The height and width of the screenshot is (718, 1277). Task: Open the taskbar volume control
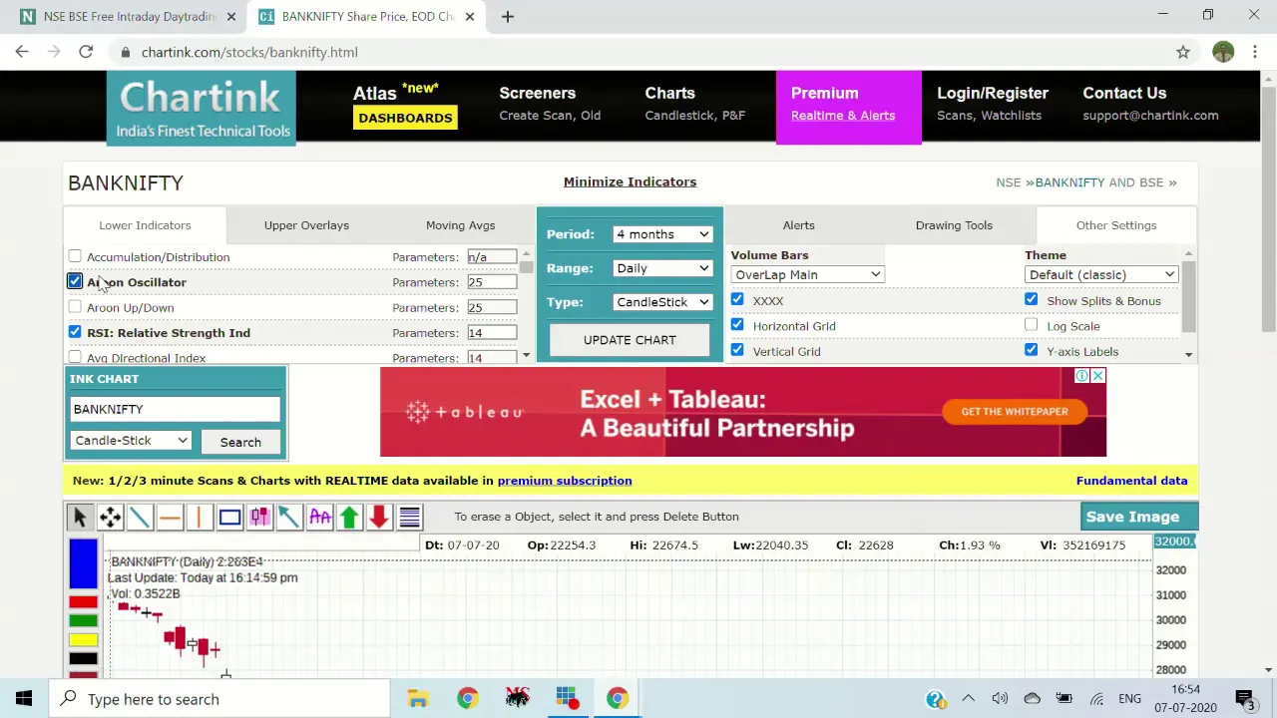[1000, 699]
